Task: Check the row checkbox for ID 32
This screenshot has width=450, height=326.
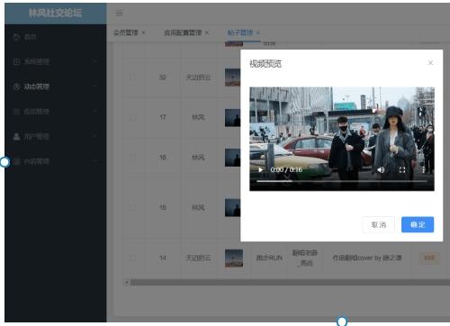Action: (x=132, y=77)
